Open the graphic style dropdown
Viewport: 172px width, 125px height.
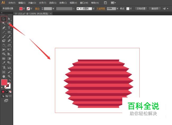pos(131,8)
